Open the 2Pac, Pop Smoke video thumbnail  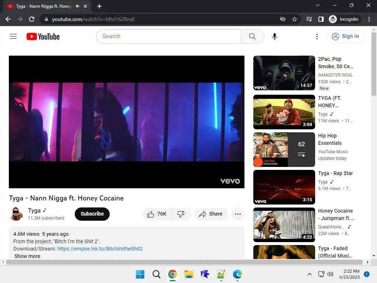tap(284, 73)
